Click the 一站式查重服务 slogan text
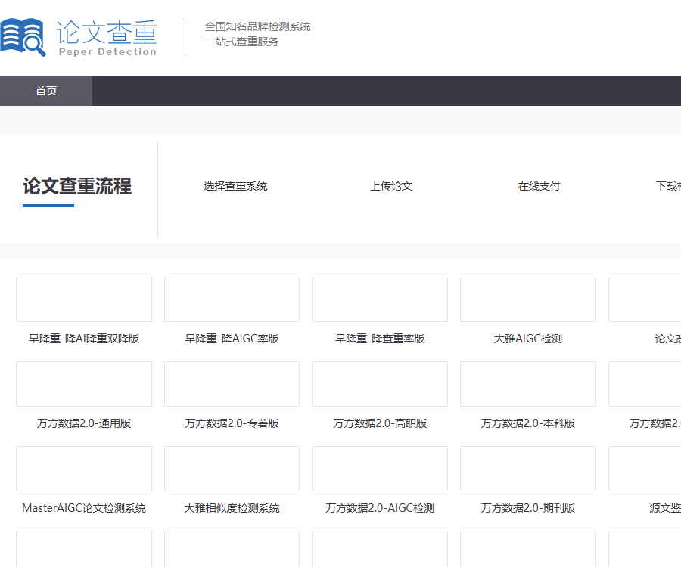Image resolution: width=681 pixels, height=567 pixels. [241, 42]
